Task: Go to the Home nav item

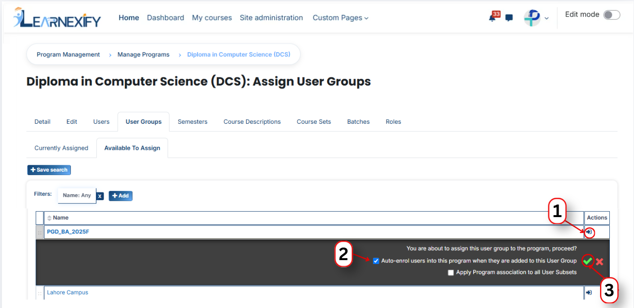Action: pos(129,18)
